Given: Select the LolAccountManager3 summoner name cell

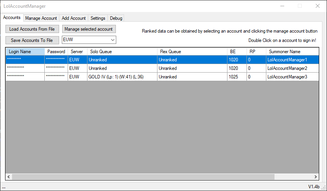Looking at the screenshot, I should click(292, 77).
